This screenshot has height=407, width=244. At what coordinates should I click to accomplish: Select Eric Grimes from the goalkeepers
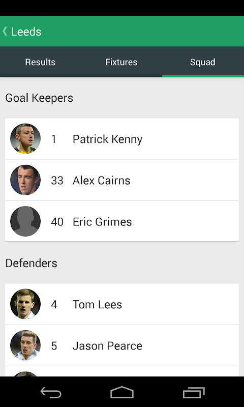122,221
